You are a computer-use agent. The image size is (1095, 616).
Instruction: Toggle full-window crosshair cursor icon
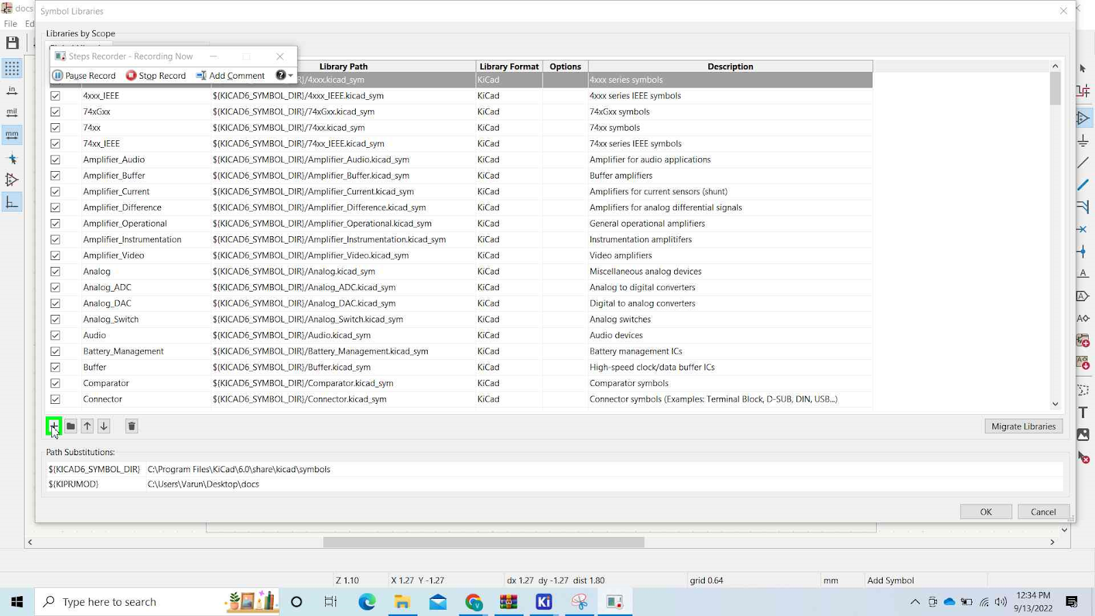click(x=12, y=158)
